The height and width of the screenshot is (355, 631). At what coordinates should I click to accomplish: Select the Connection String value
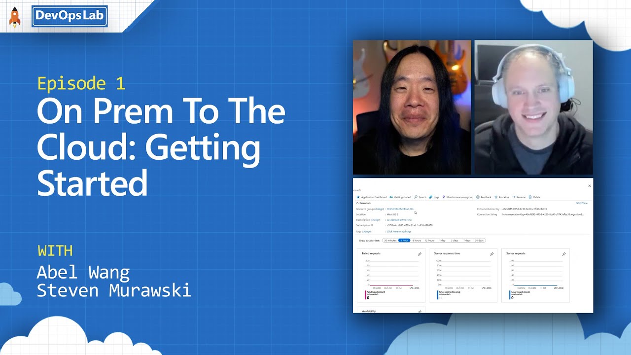pyautogui.click(x=543, y=214)
